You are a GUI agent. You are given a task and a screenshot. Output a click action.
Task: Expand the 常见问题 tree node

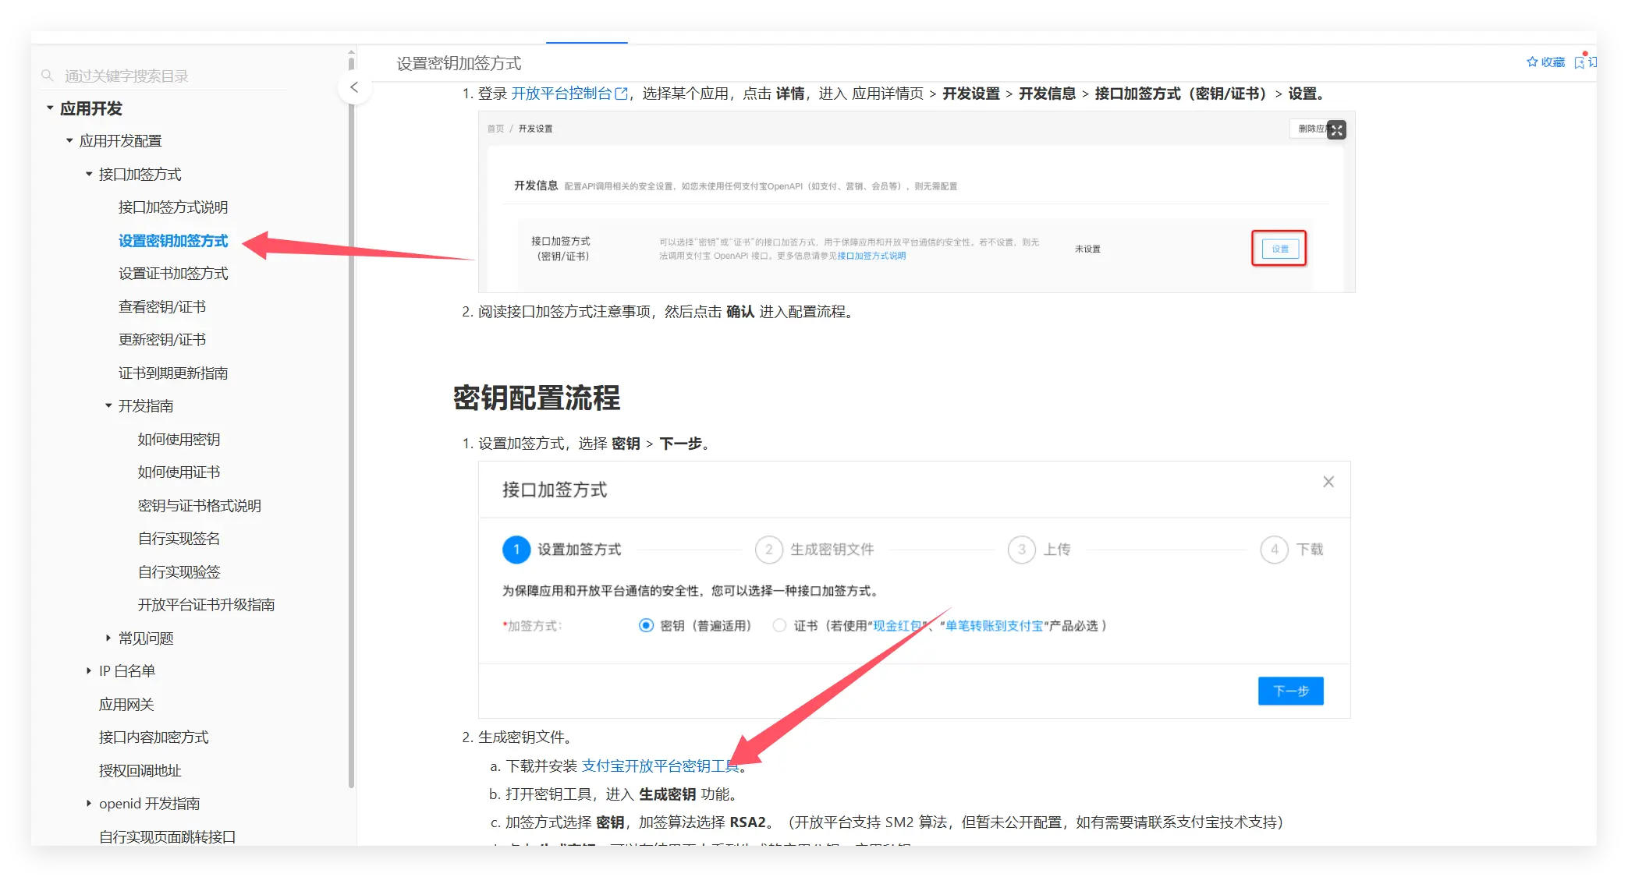point(108,638)
